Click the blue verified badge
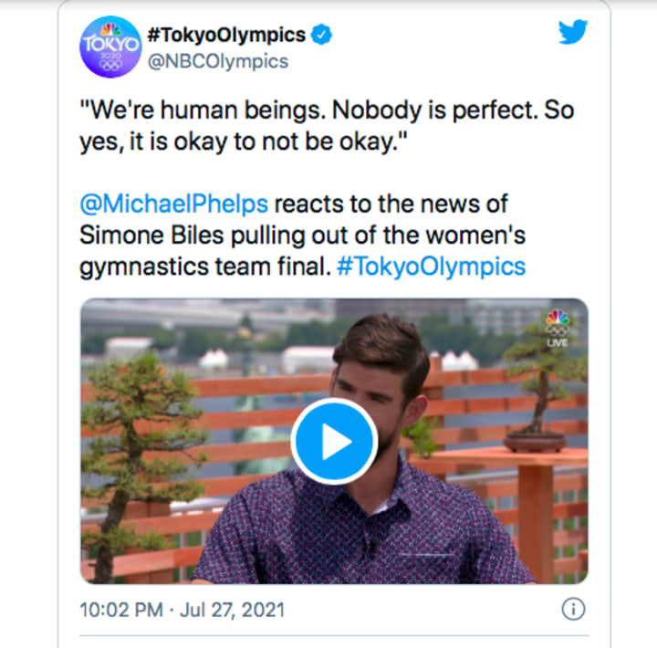This screenshot has height=648, width=657. pyautogui.click(x=322, y=36)
